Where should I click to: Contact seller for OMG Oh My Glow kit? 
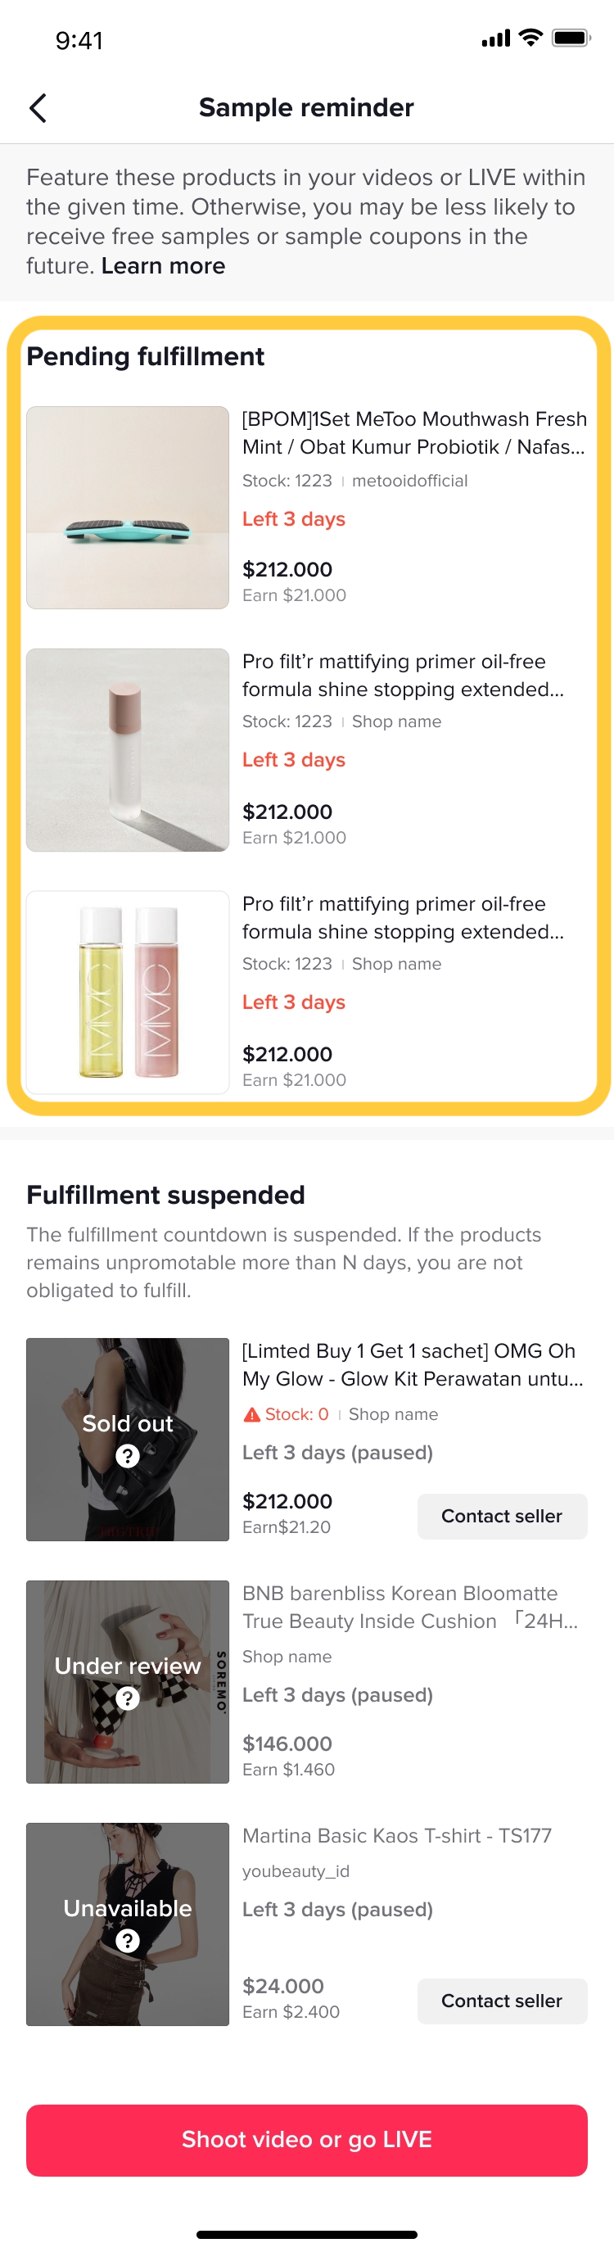coord(501,1516)
